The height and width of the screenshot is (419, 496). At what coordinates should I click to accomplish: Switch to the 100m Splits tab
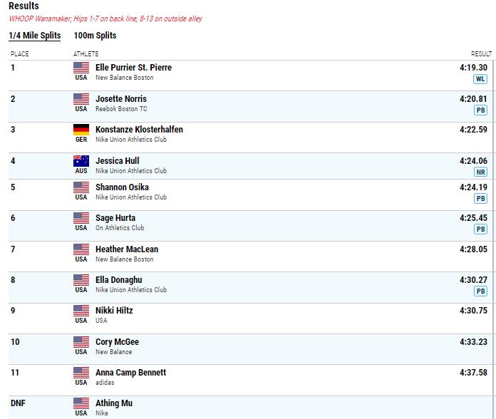[x=95, y=36]
